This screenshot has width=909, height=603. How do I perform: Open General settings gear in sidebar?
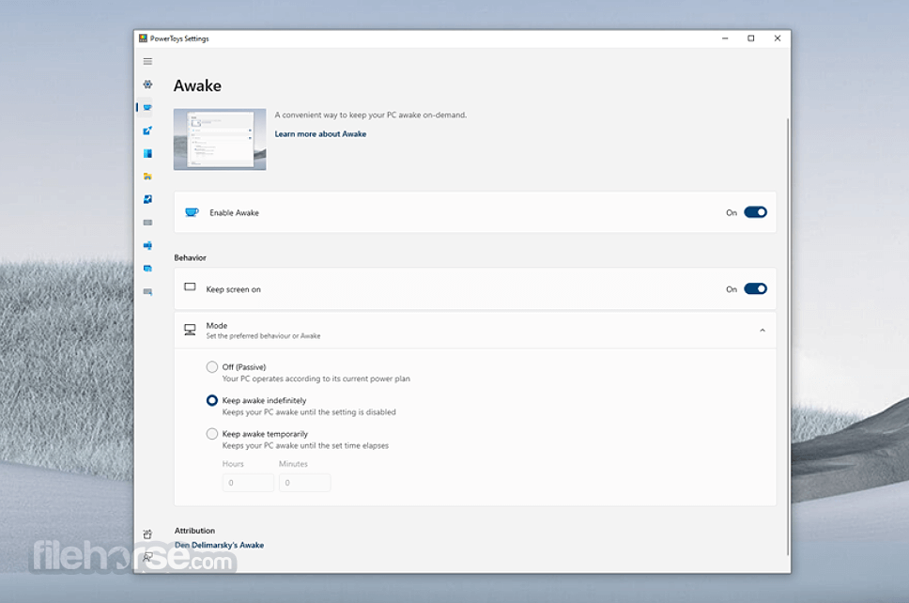point(147,85)
